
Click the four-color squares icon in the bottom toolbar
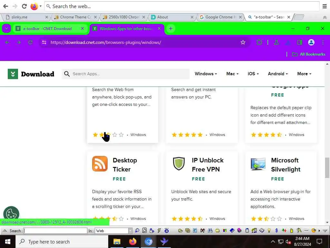tap(225, 231)
